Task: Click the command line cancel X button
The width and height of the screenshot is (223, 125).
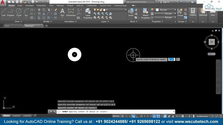Action: pyautogui.click(x=51, y=112)
